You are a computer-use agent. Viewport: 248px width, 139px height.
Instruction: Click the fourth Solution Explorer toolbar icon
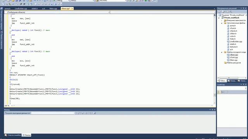tap(231, 12)
